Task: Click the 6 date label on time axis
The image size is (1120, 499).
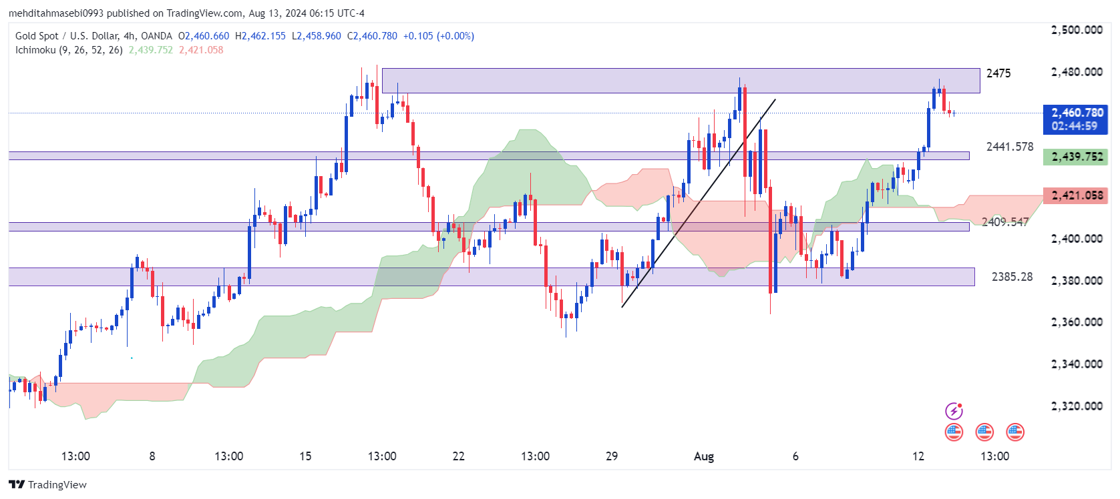Action: [x=795, y=456]
